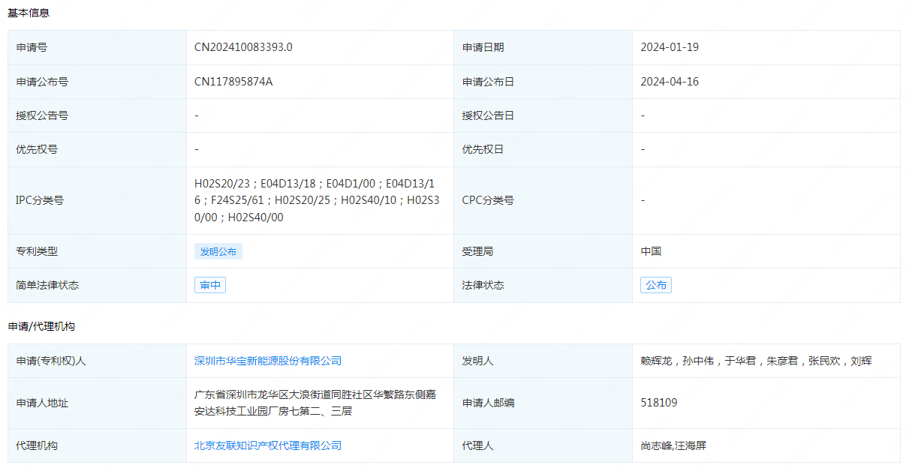This screenshot has width=909, height=468.
Task: Click the 中国 receiving office value
Action: click(651, 251)
